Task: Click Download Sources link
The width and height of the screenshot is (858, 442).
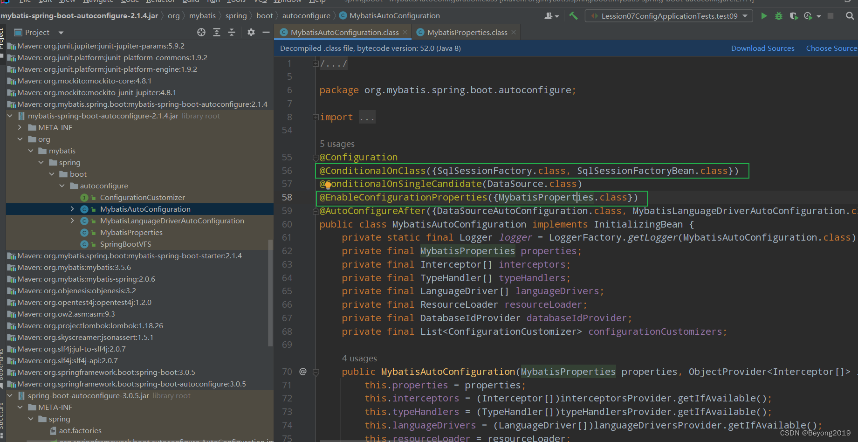Action: pos(762,48)
